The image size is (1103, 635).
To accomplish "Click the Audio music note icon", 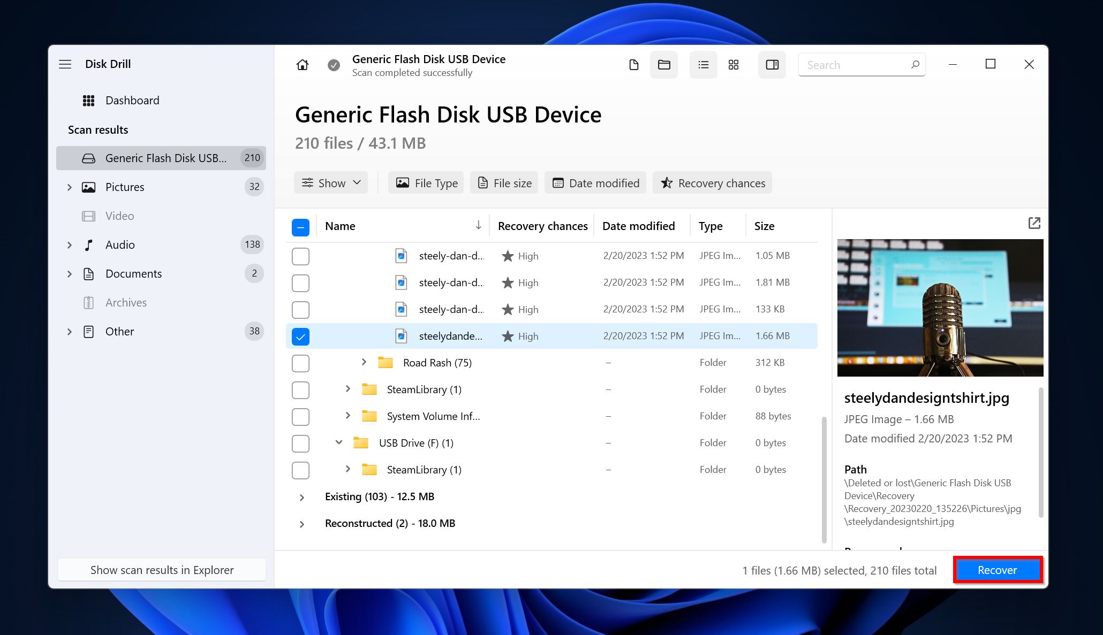I will tap(89, 245).
